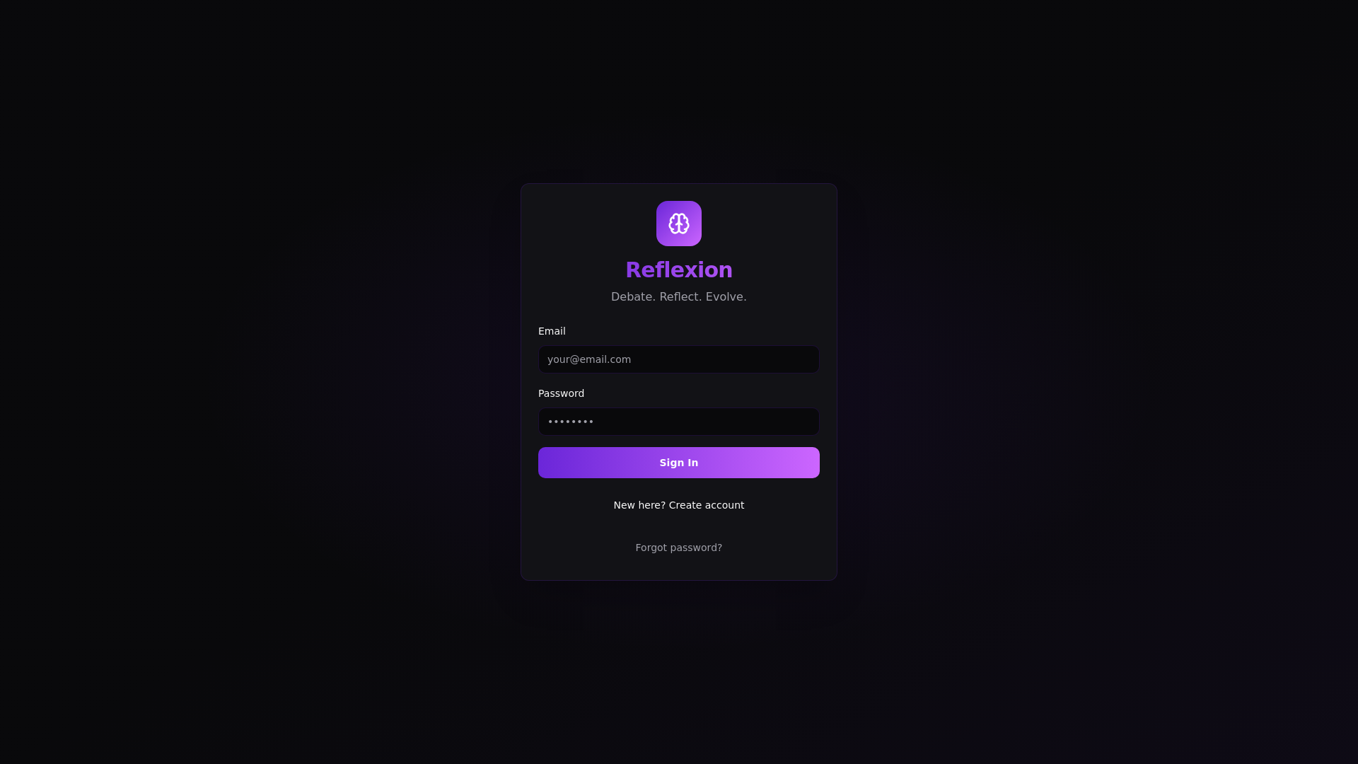Click the Reflexion title heading
This screenshot has height=764, width=1358.
click(679, 270)
